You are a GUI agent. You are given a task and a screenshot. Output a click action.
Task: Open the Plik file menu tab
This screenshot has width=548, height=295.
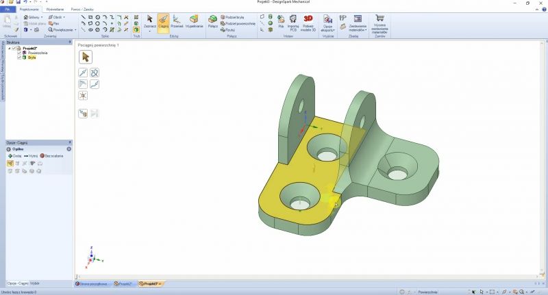coord(8,10)
